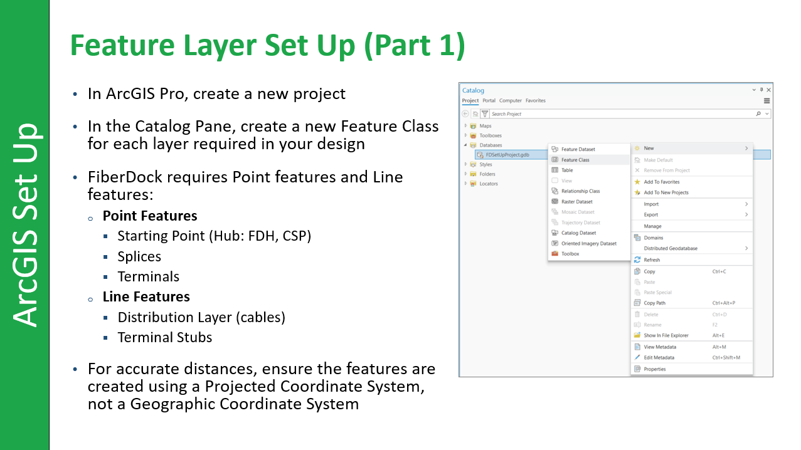Viewport: 801px width, 450px height.
Task: Expand the Toolboxes tree node arrow
Action: tap(465, 135)
